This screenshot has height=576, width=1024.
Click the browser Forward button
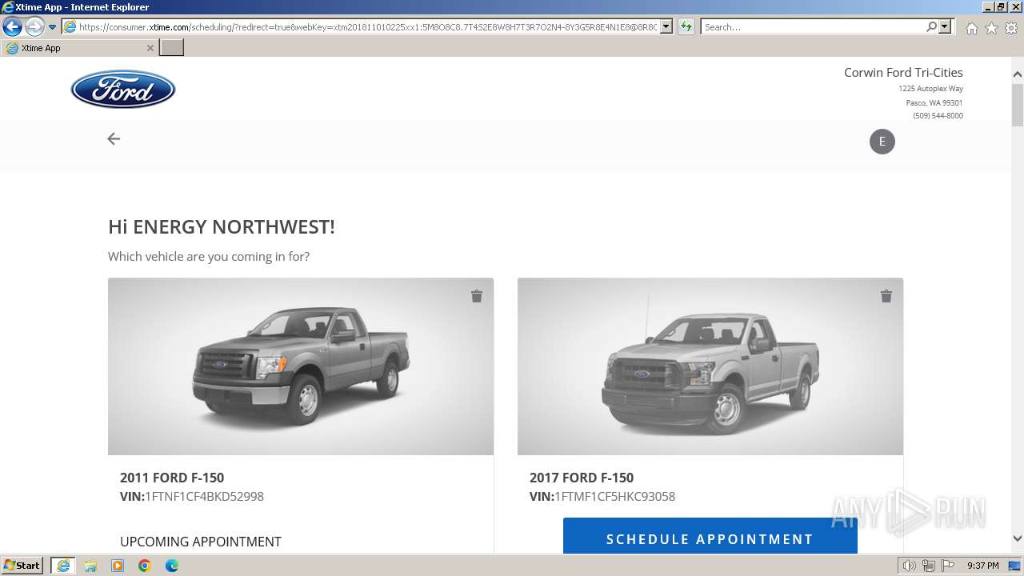(34, 27)
